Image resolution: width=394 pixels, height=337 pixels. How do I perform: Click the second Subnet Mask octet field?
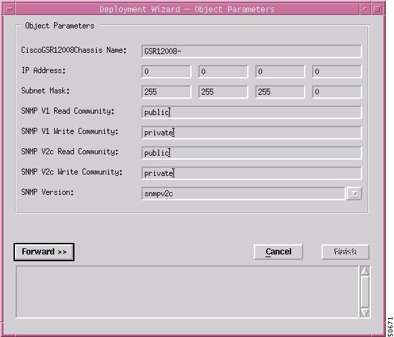point(223,92)
